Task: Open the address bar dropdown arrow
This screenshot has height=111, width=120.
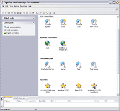Action: [114, 10]
